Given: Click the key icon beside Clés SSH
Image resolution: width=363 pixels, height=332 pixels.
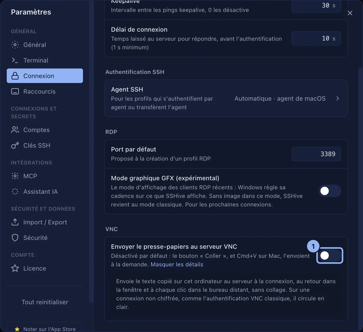Looking at the screenshot, I should [x=15, y=145].
